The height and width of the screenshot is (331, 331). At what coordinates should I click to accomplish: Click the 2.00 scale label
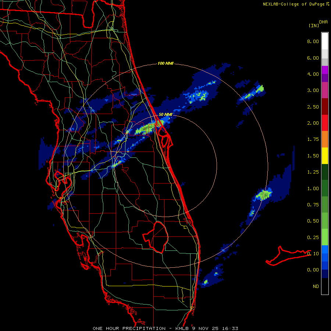313,123
